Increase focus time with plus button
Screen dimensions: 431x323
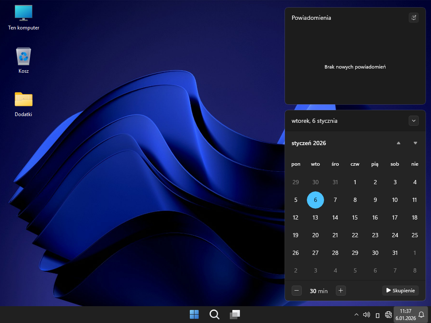tap(341, 290)
